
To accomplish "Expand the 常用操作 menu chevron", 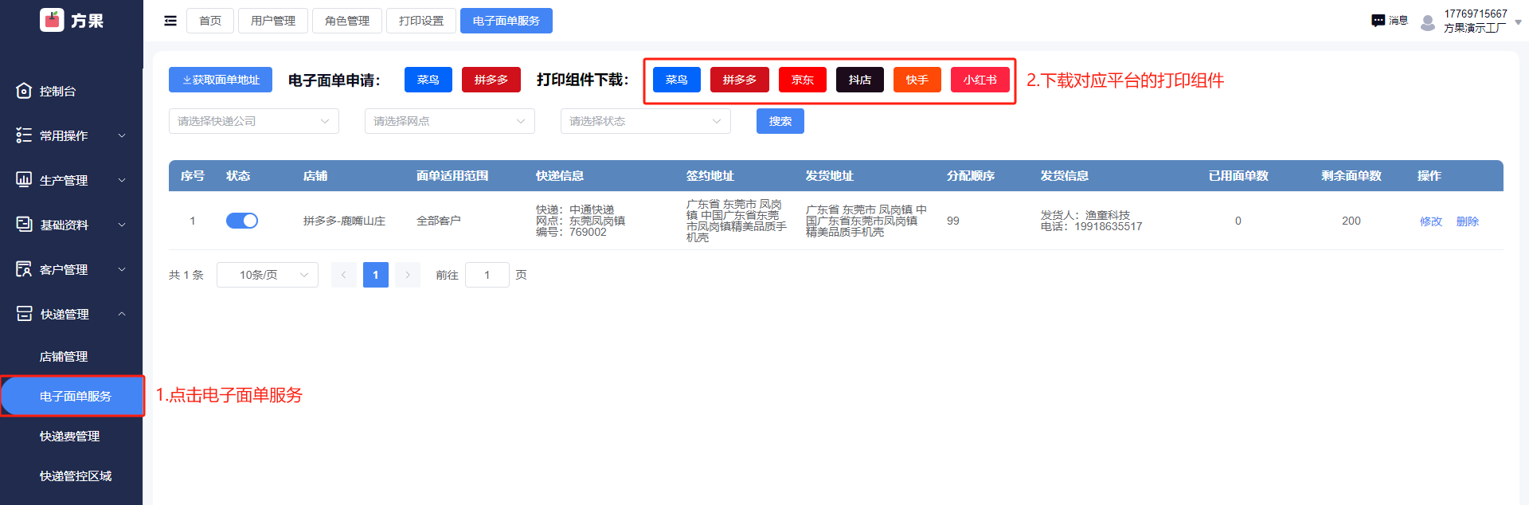I will pyautogui.click(x=122, y=135).
